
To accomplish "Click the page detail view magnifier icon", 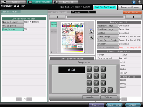I will point(92,31).
